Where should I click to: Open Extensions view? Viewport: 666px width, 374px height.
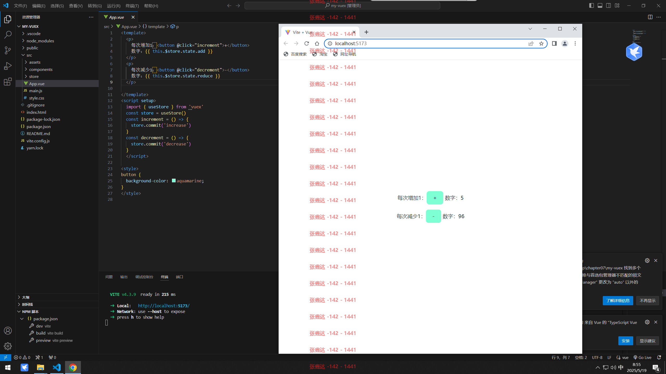point(8,82)
